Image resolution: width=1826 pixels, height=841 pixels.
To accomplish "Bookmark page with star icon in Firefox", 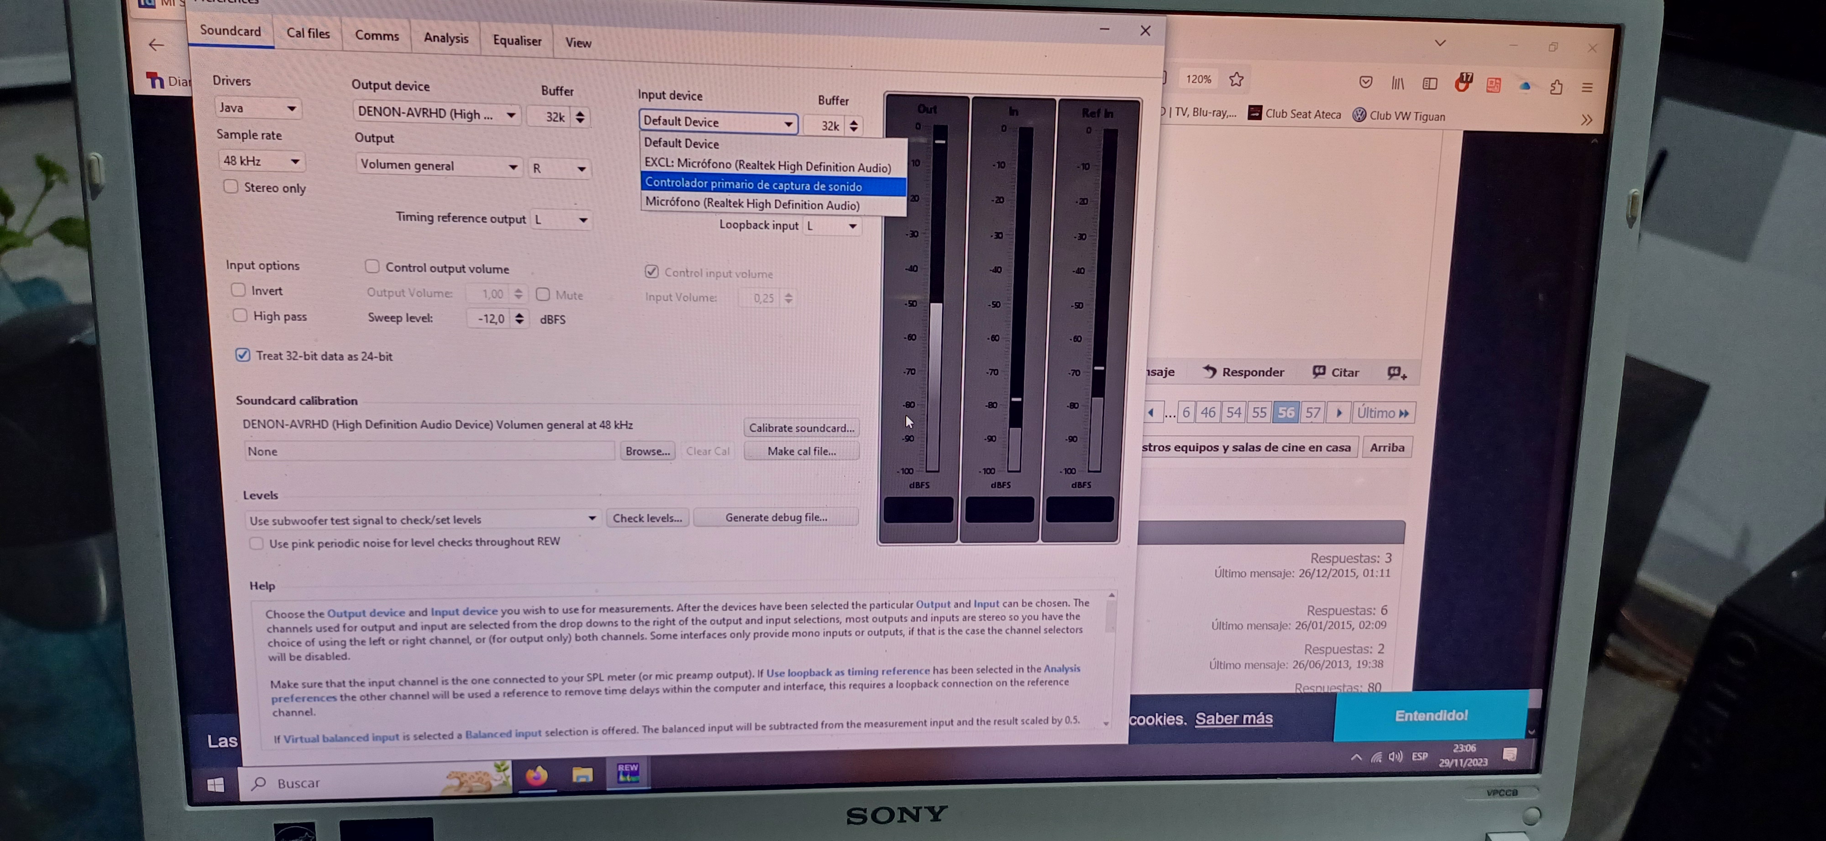I will [x=1236, y=79].
